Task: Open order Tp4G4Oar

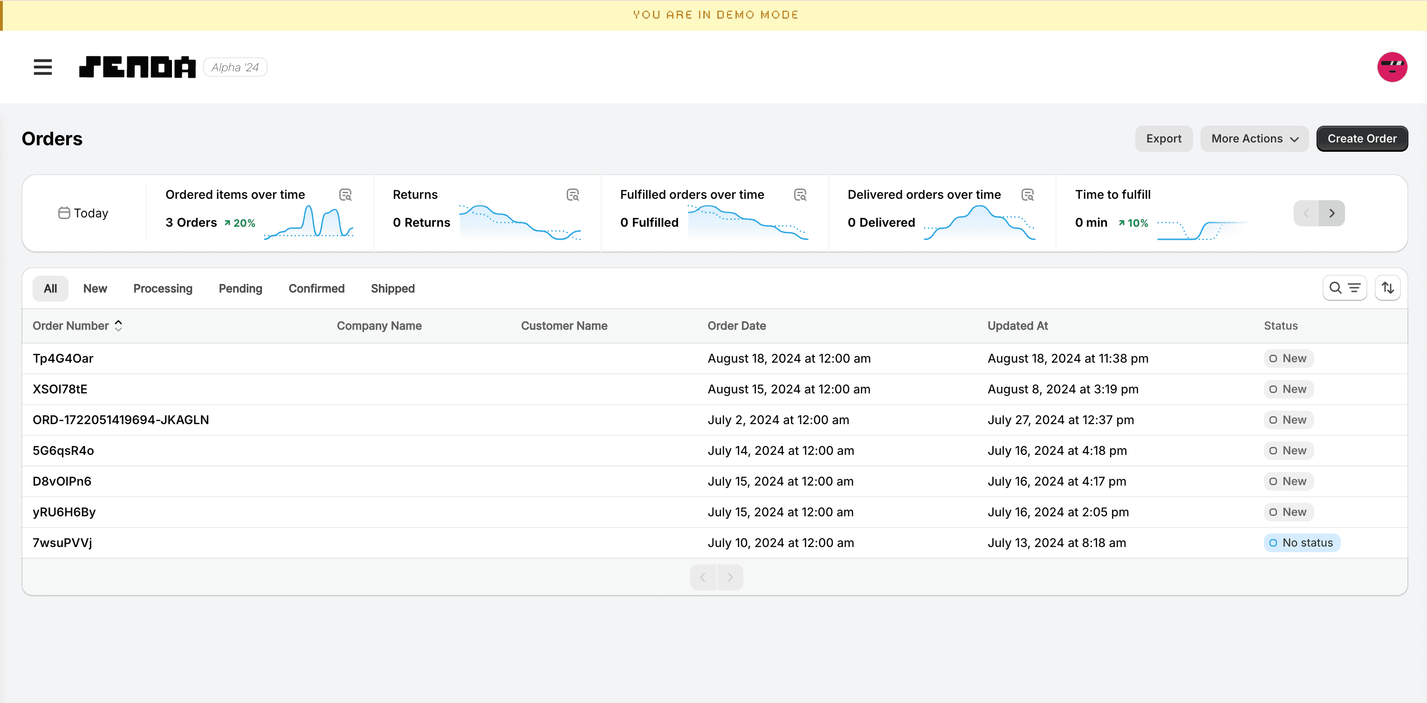Action: pos(63,358)
